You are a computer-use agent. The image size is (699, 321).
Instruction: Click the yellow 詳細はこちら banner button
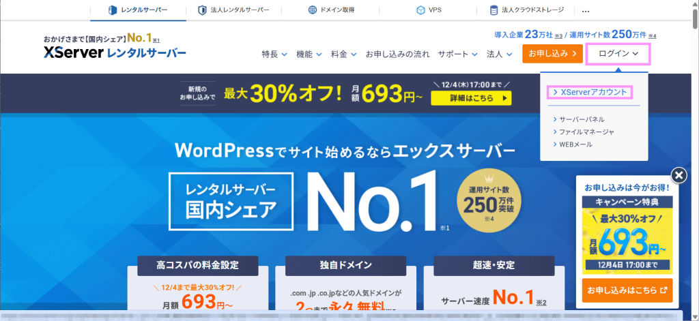(470, 98)
